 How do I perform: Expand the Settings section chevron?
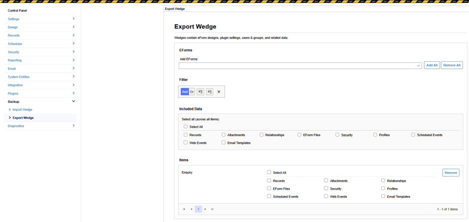pyautogui.click(x=73, y=18)
